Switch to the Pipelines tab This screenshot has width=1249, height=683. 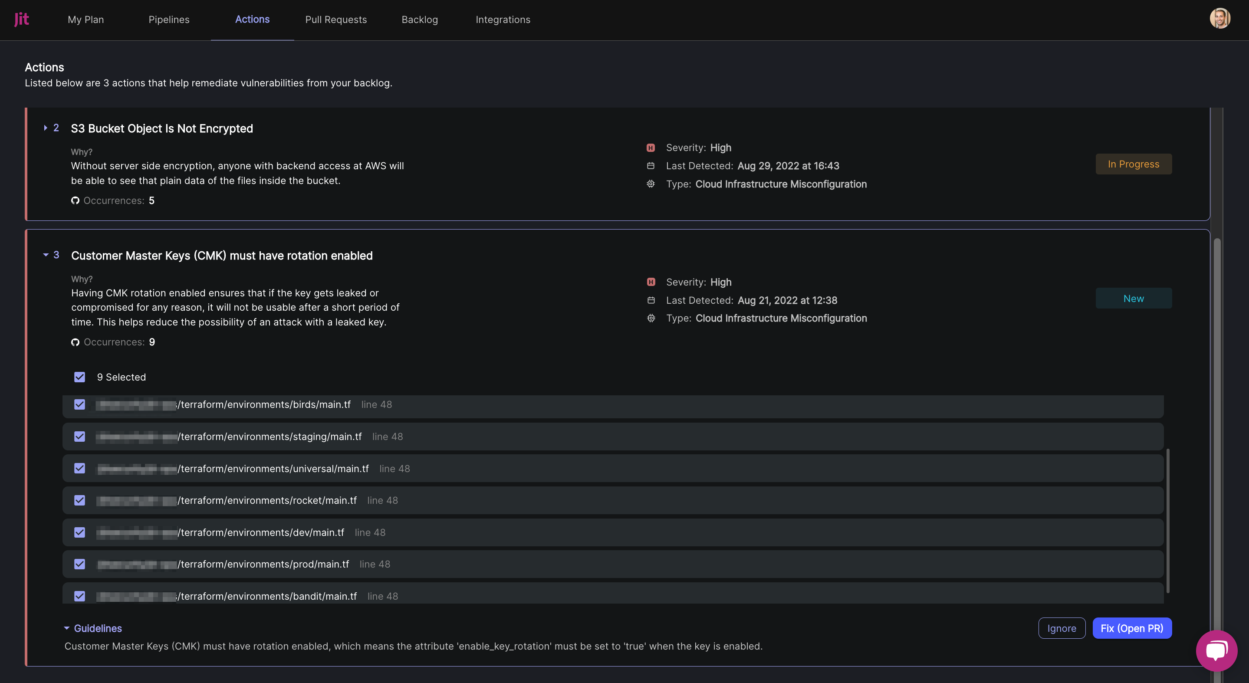pyautogui.click(x=169, y=20)
